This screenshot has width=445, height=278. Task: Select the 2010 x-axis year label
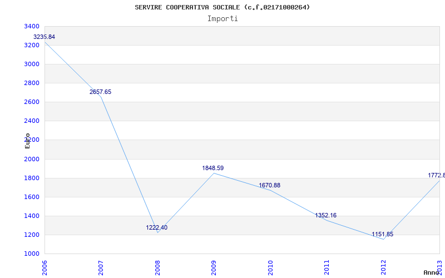270,267
